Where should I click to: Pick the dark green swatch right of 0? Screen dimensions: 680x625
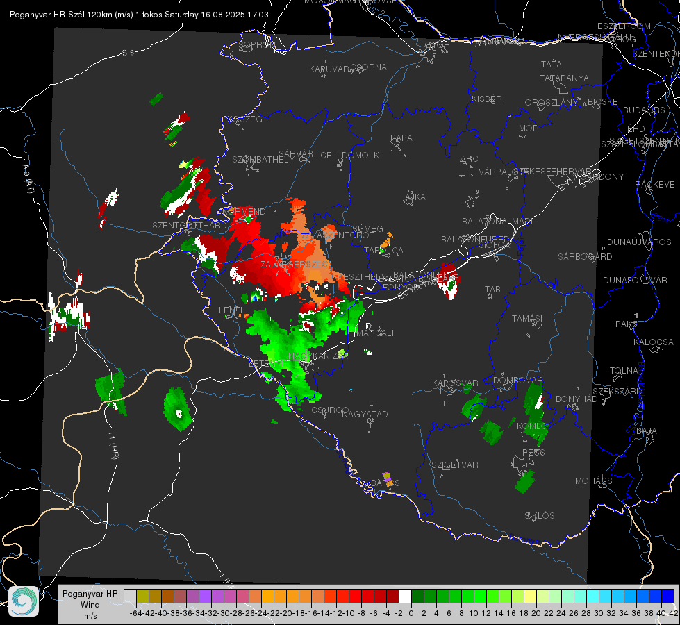[417, 596]
